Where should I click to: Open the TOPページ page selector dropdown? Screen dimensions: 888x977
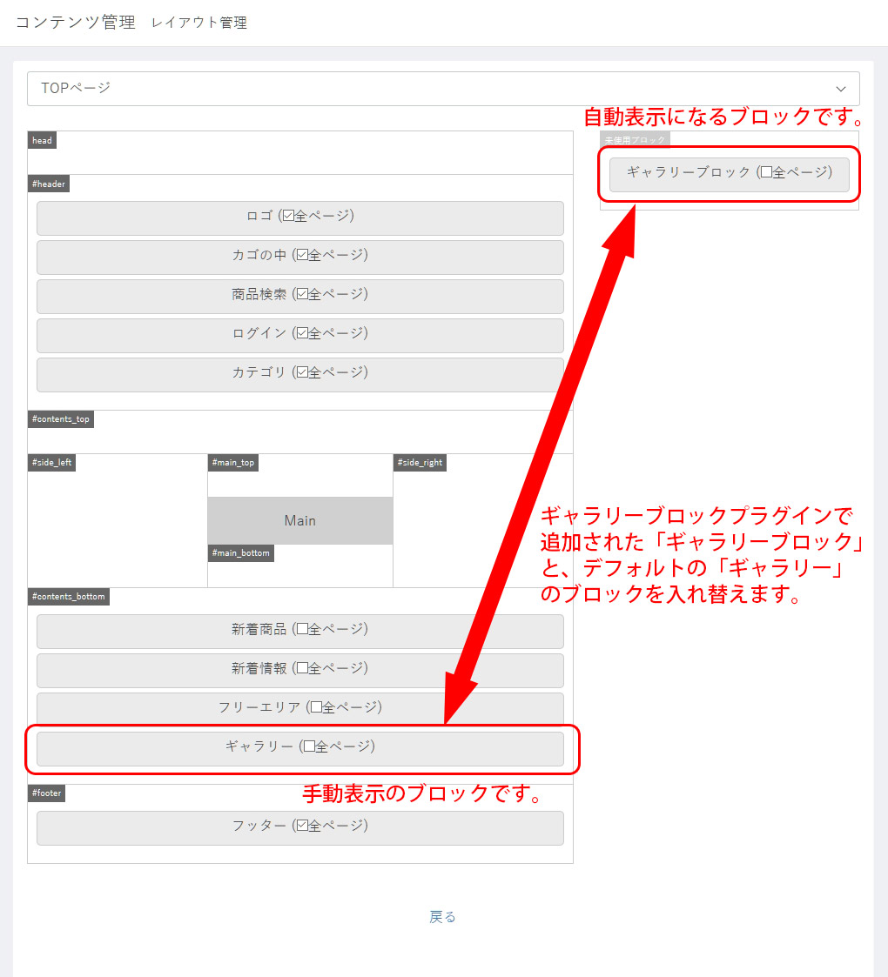point(443,89)
